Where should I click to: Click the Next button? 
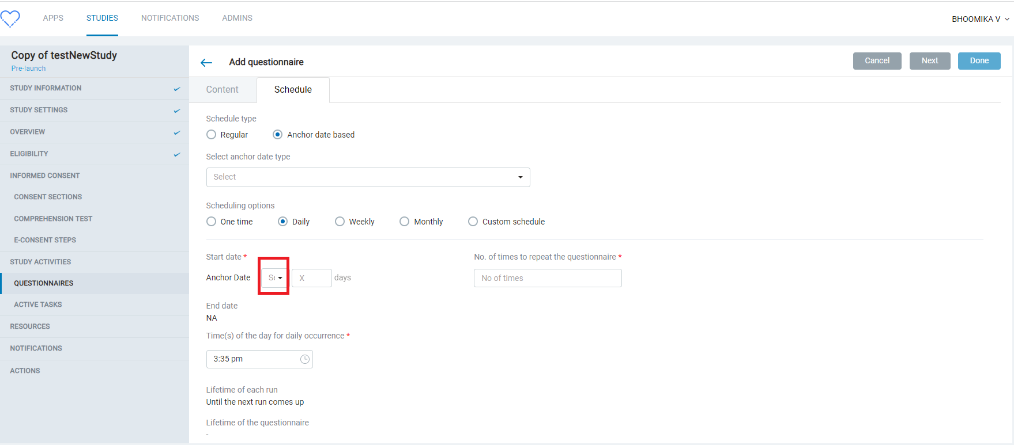coord(930,61)
